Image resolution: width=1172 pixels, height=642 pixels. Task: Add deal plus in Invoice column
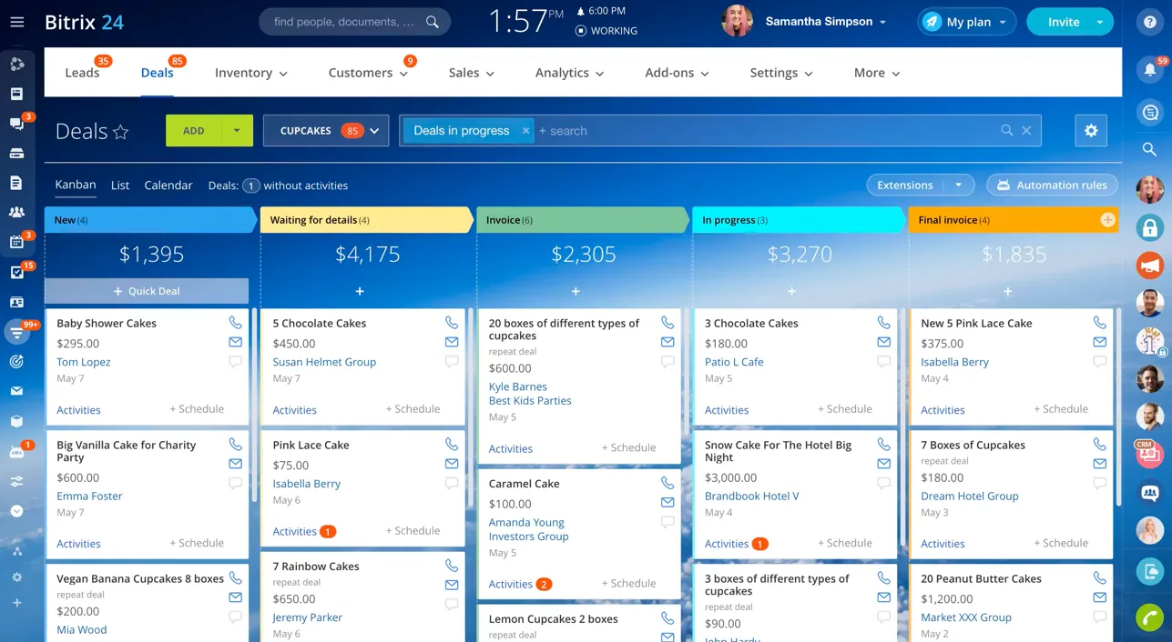click(x=576, y=291)
